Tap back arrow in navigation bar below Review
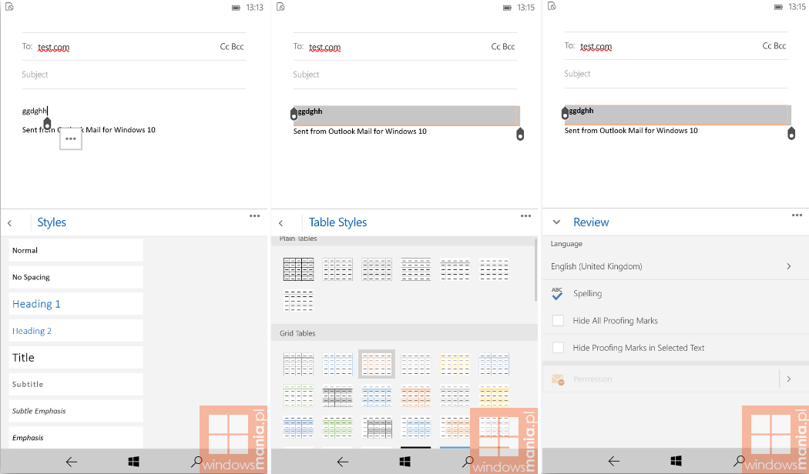Screen dimensions: 809x474 614,462
